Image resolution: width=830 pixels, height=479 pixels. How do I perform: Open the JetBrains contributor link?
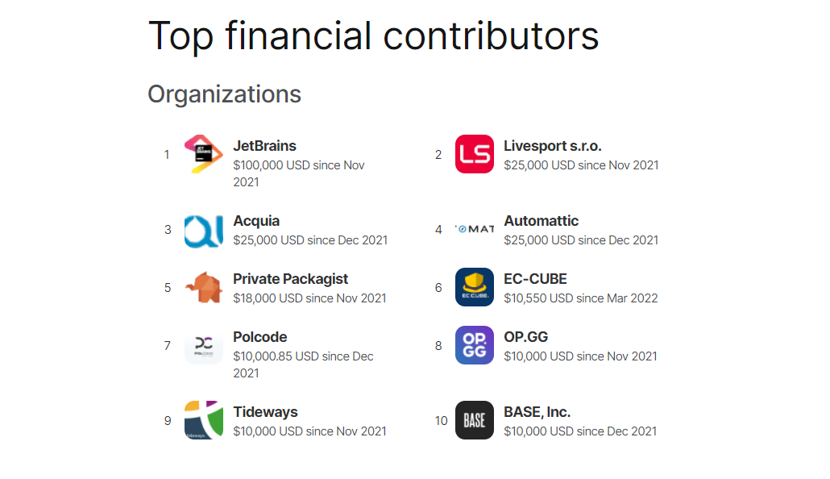[x=264, y=146]
